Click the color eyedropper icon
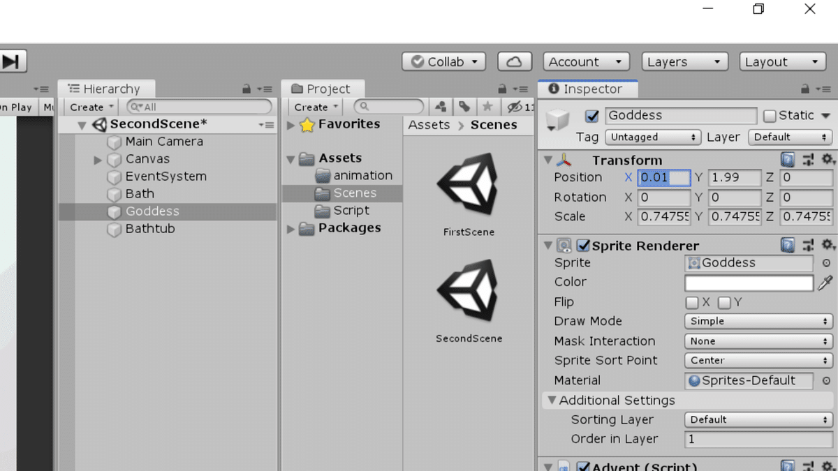The image size is (838, 471). pos(825,283)
